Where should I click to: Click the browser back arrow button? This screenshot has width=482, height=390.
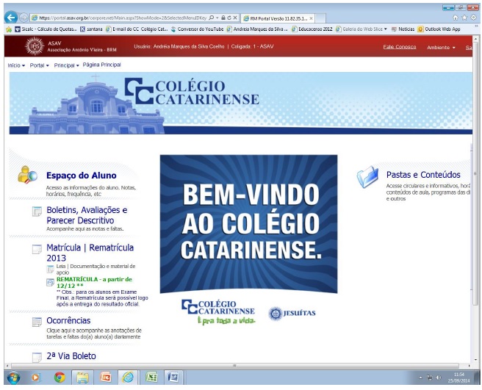[x=11, y=18]
